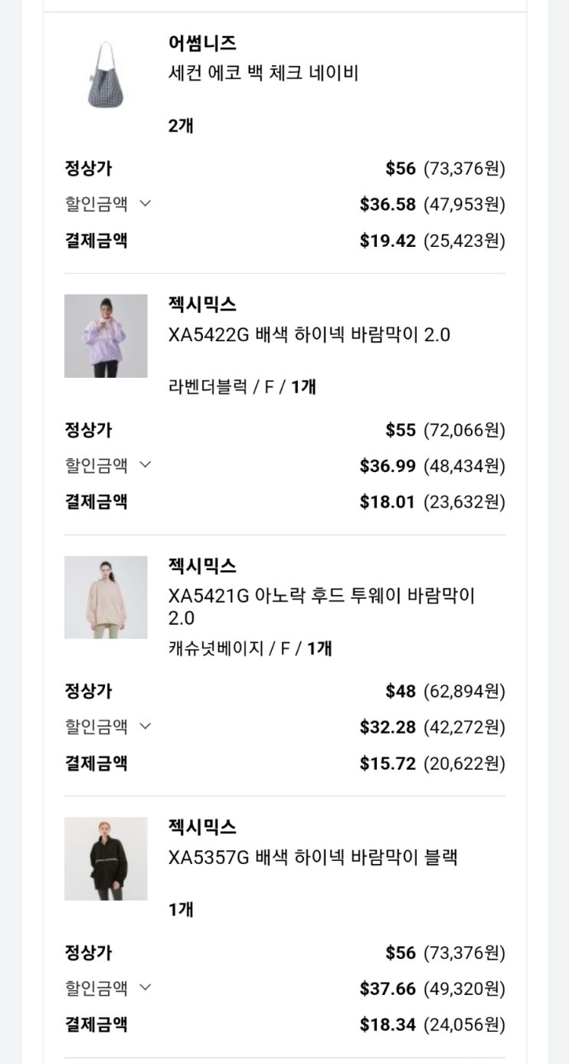
Task: Open the XA5422G 배색 하이넥 바람막이 2.0 title
Action: (x=309, y=335)
